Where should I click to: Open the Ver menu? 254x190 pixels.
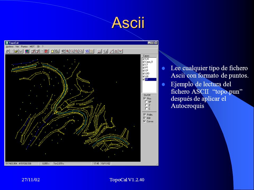pyautogui.click(x=17, y=46)
